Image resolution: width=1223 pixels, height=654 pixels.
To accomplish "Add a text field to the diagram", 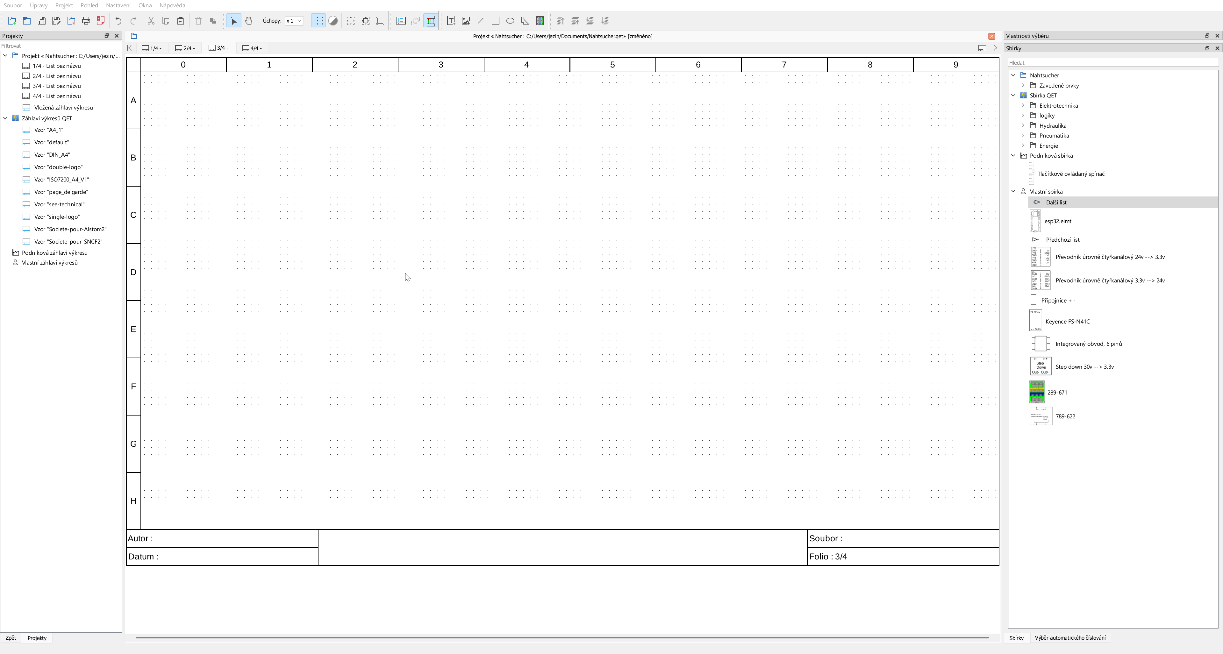I will (x=451, y=20).
